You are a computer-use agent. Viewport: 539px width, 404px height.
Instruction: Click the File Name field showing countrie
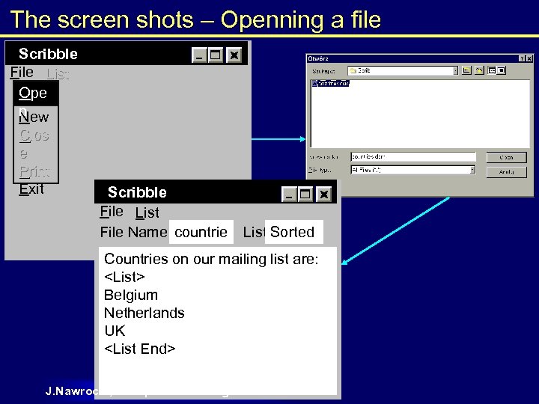click(201, 232)
